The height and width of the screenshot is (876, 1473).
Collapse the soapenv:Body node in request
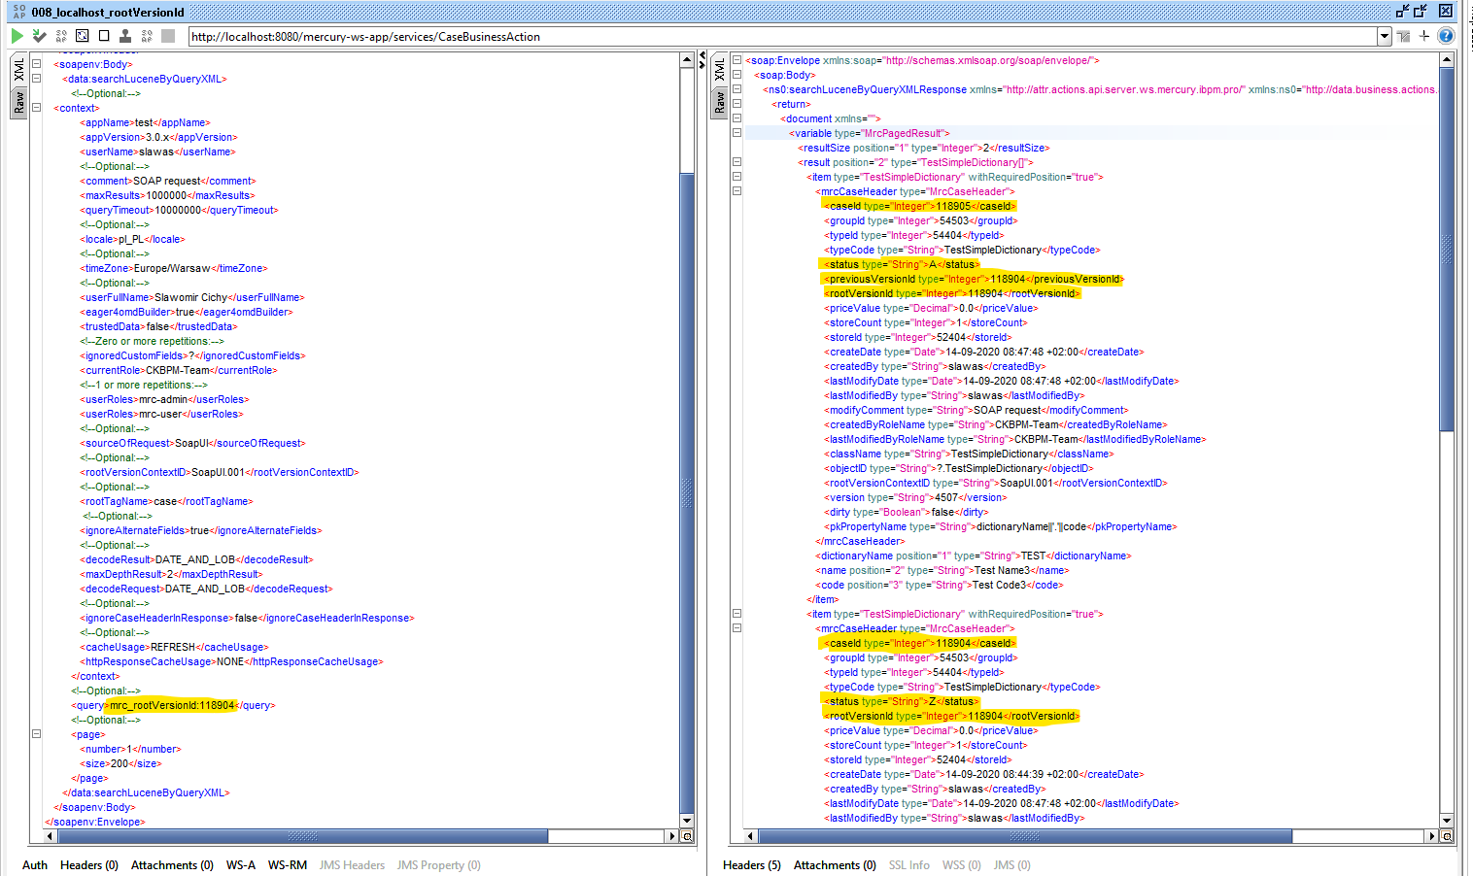[x=36, y=64]
